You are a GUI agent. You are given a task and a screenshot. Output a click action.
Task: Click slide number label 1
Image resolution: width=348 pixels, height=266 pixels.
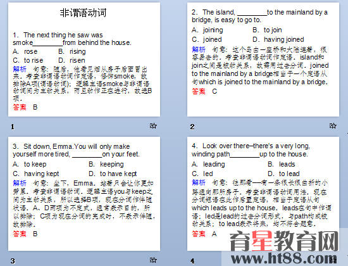13,127
